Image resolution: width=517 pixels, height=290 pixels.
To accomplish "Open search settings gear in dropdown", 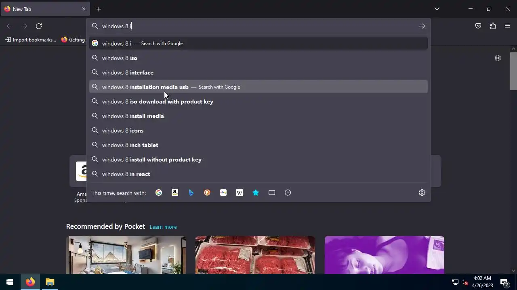I will (422, 193).
